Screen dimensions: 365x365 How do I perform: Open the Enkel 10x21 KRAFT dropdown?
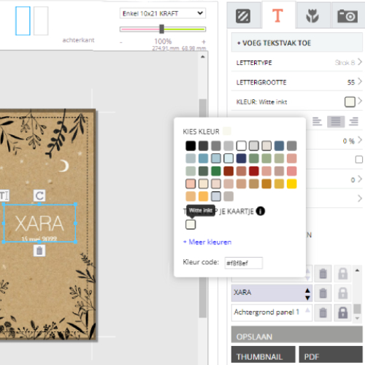click(163, 13)
